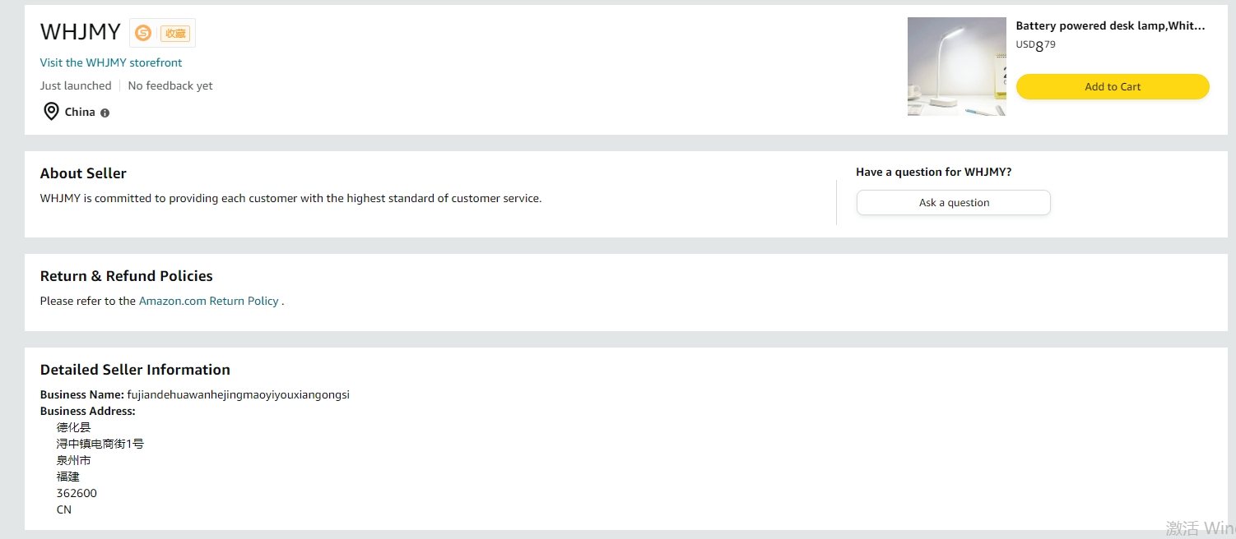
Task: Click the 362600 postal code line
Action: pyautogui.click(x=77, y=493)
